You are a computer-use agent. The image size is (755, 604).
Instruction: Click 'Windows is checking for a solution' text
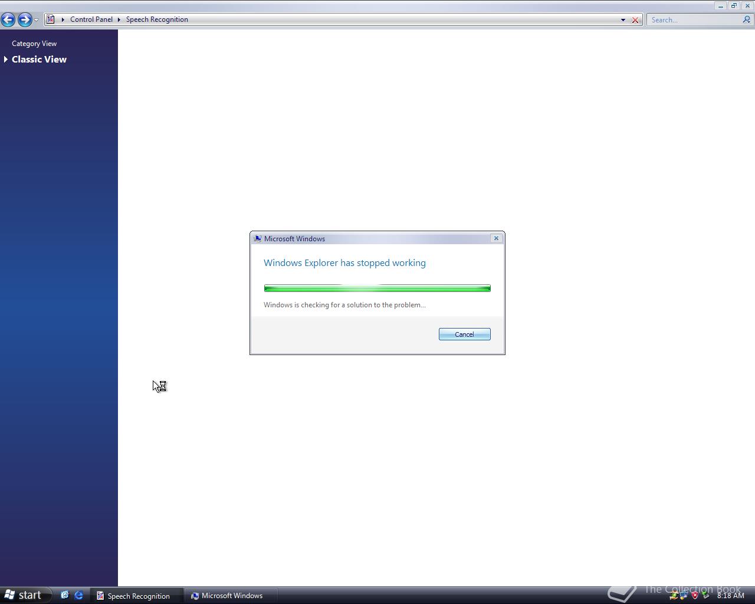(344, 305)
